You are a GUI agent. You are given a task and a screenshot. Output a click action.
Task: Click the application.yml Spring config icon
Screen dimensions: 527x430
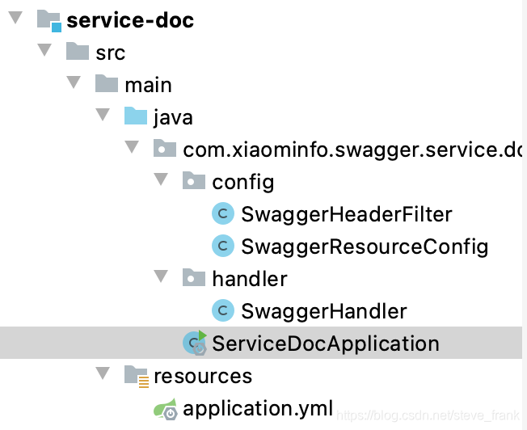pos(166,409)
